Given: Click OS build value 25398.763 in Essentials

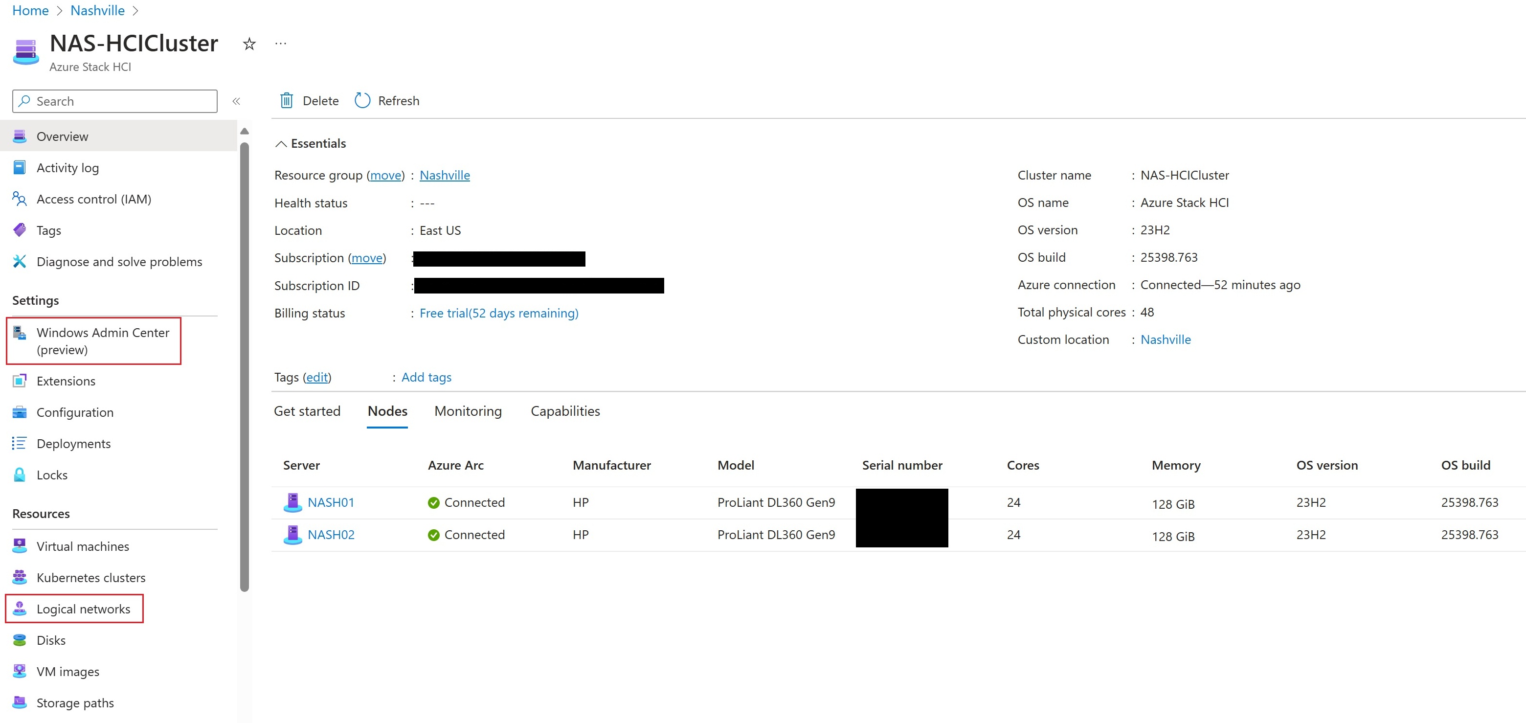Looking at the screenshot, I should click(1169, 257).
